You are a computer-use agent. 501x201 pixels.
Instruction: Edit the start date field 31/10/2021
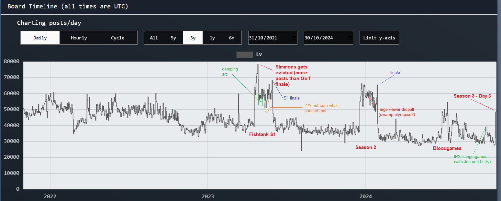273,38
